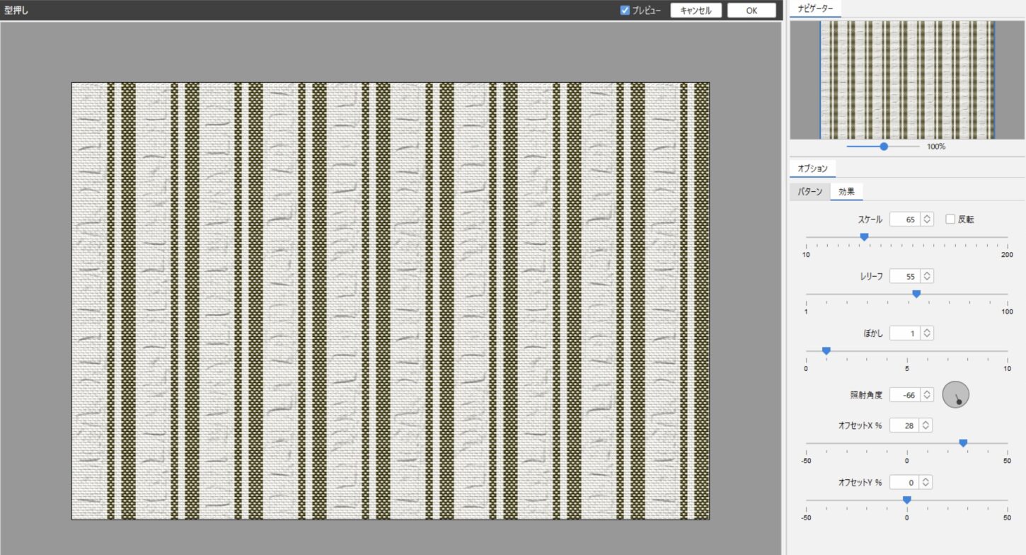Adjust the 照射角度 stepper arrows

927,395
